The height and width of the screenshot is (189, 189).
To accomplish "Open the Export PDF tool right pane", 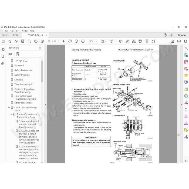I will click(186, 55).
